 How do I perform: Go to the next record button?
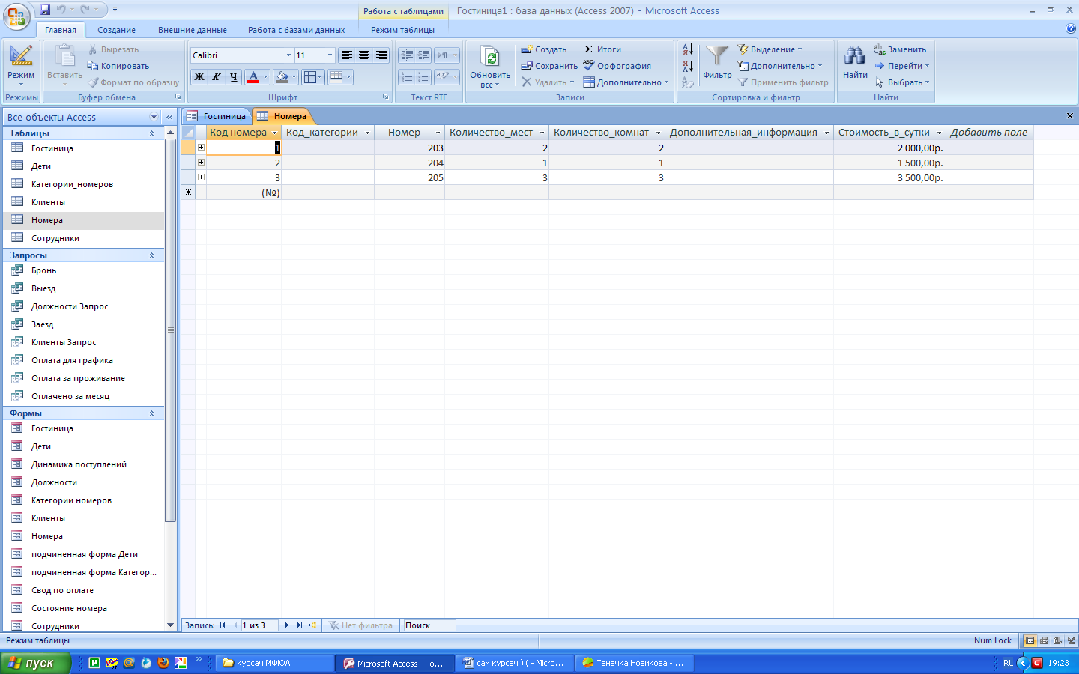click(287, 625)
